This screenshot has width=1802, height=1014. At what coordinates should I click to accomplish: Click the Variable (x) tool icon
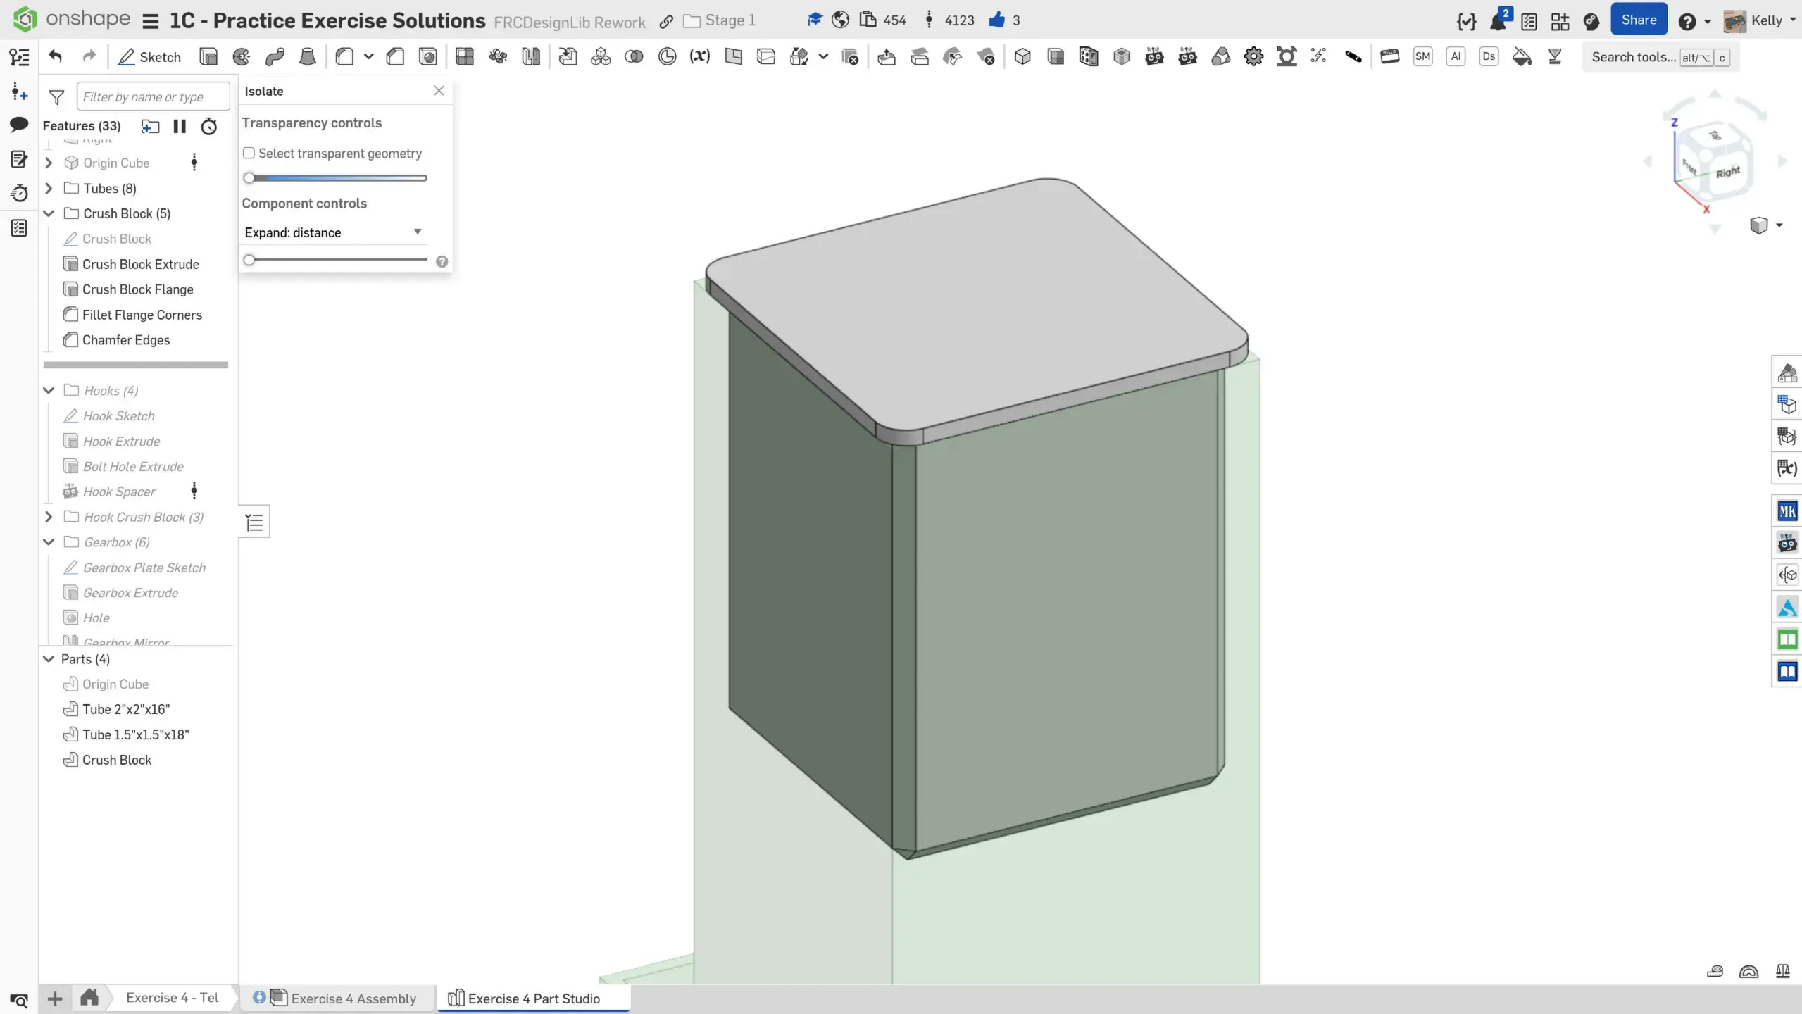coord(699,57)
